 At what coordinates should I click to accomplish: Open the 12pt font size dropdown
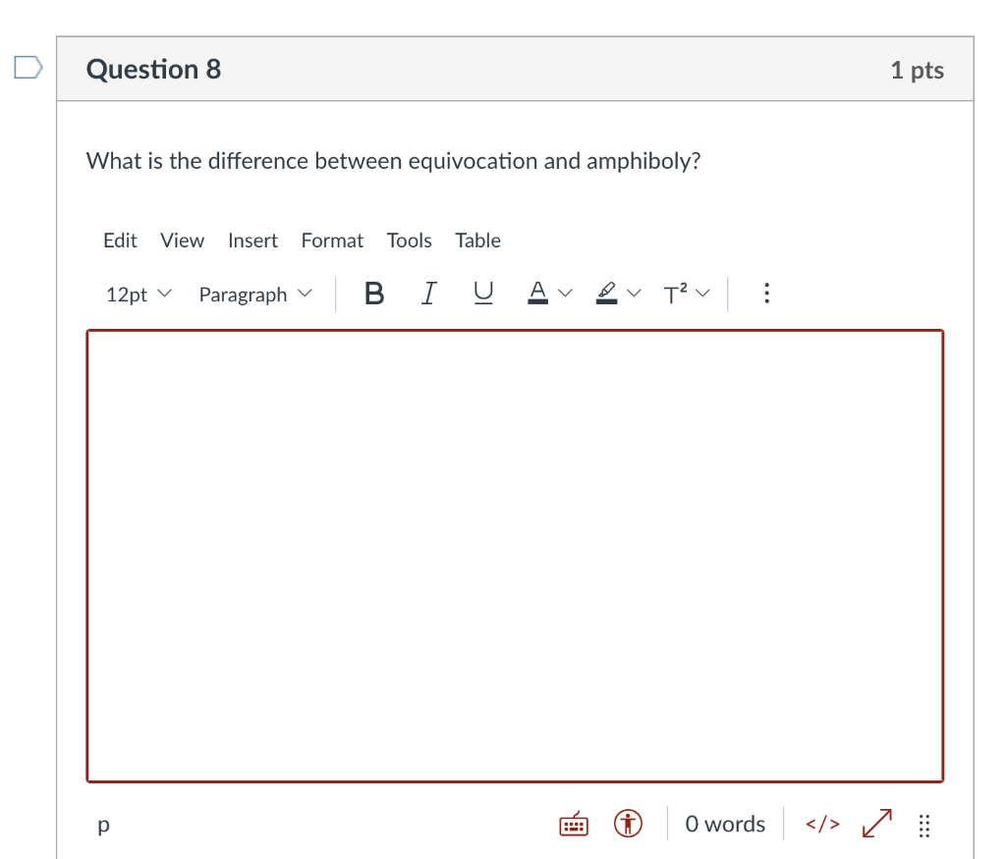[x=137, y=293]
